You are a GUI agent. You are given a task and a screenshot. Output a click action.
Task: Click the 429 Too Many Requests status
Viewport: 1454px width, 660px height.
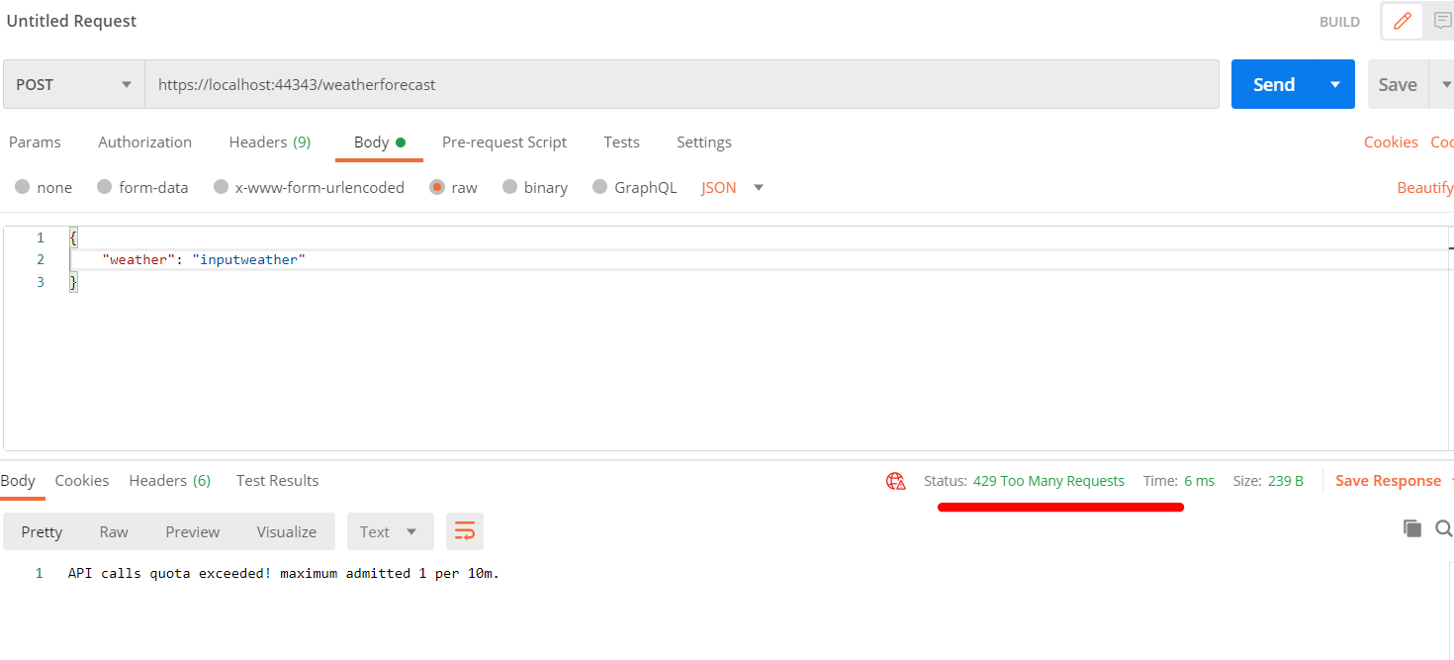(1048, 481)
